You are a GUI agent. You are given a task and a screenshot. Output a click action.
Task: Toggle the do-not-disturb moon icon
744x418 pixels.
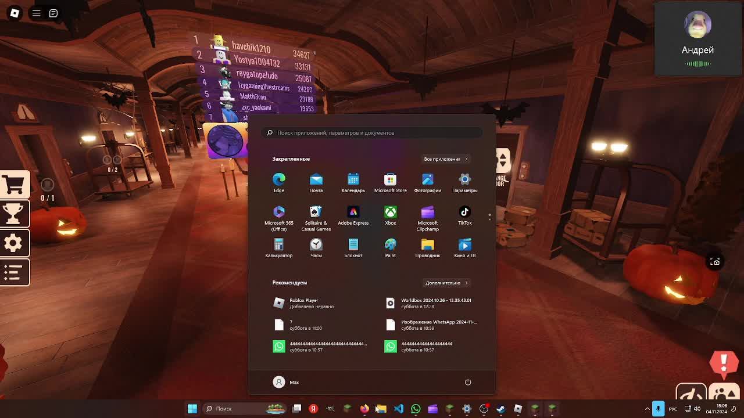[x=734, y=409]
